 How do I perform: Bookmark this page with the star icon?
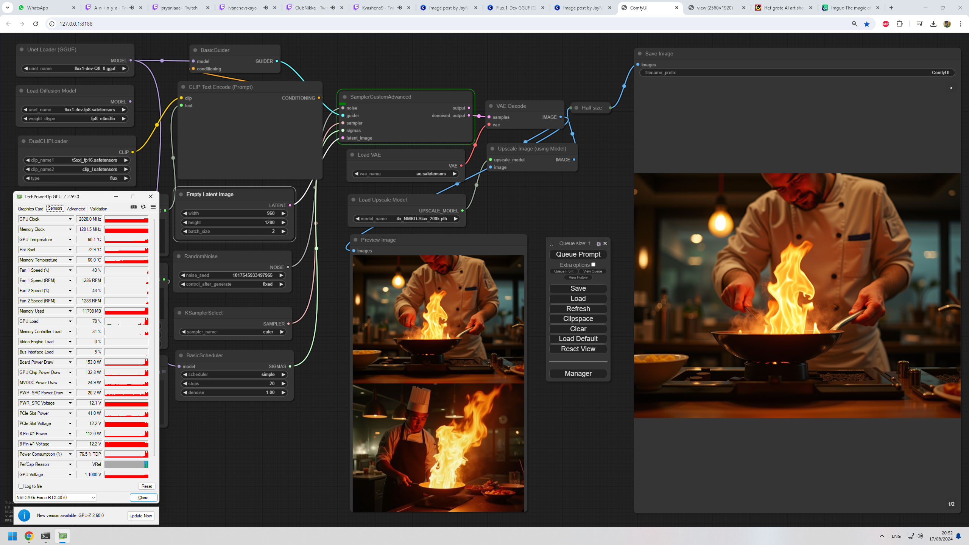867,24
